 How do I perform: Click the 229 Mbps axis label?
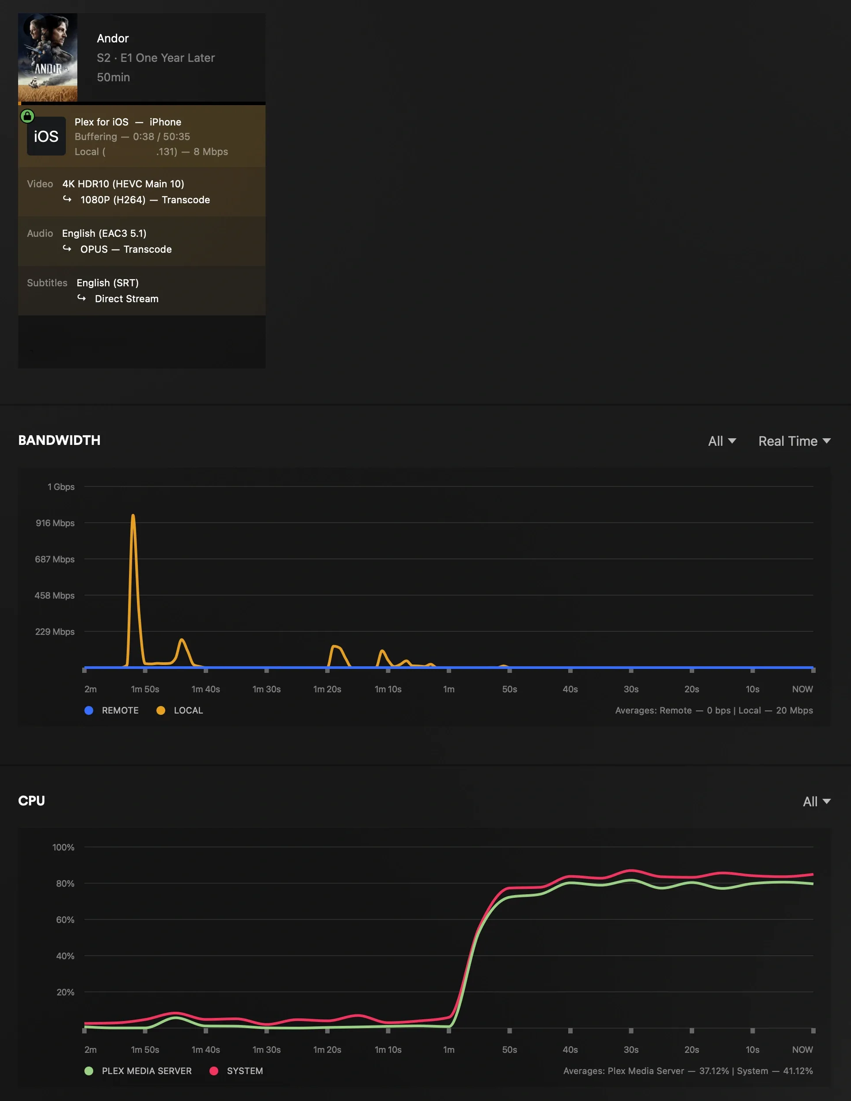[x=55, y=632]
